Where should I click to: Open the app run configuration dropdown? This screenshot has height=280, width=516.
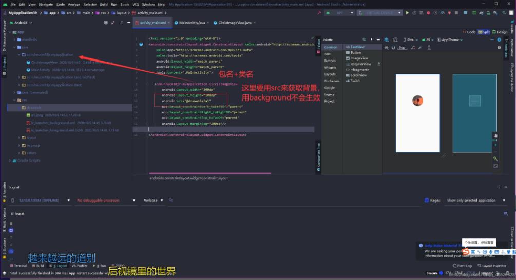click(x=339, y=13)
